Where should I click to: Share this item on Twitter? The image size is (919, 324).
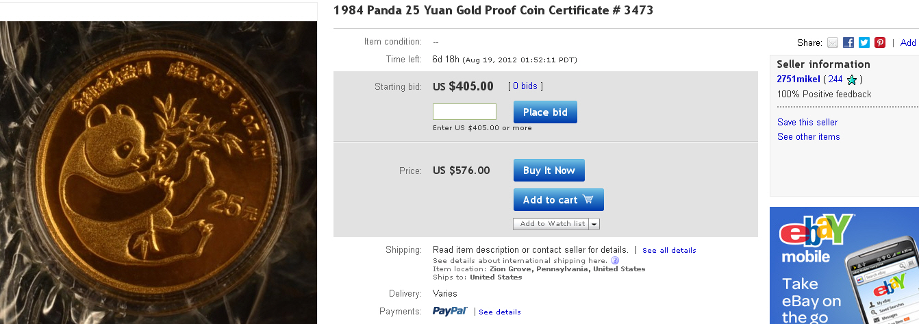(864, 42)
